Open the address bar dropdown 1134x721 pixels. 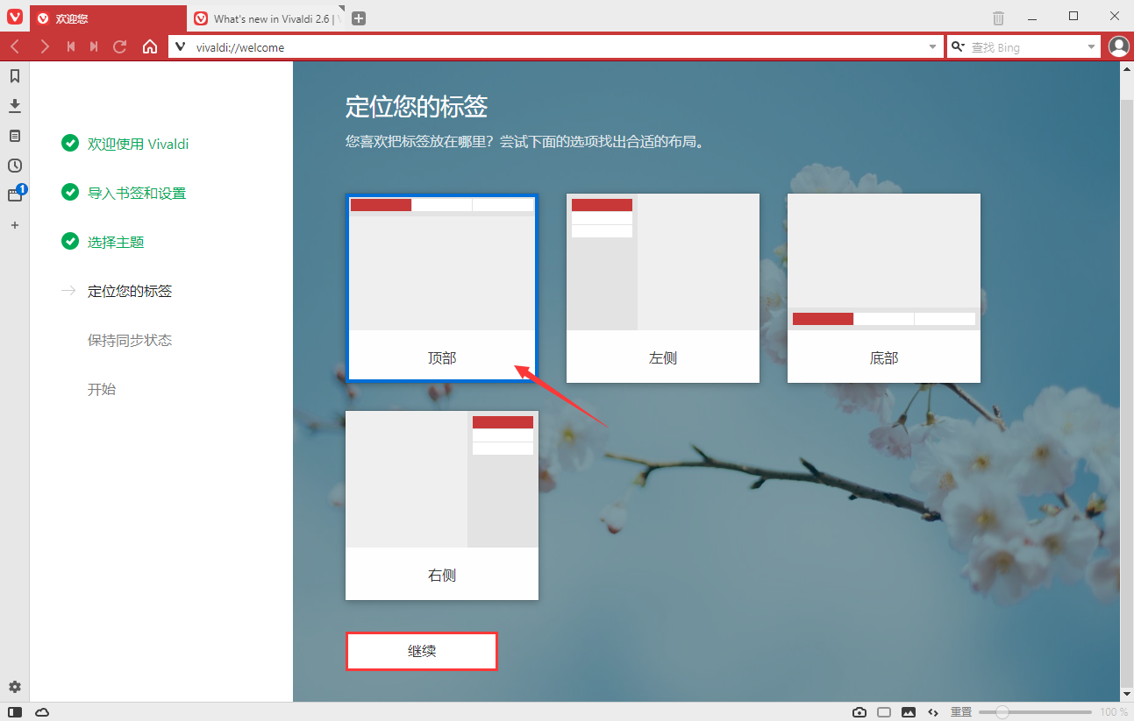pyautogui.click(x=933, y=46)
